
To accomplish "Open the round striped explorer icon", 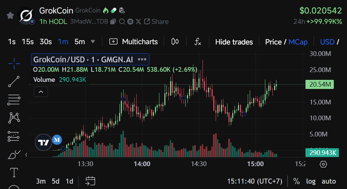I will [130, 22].
